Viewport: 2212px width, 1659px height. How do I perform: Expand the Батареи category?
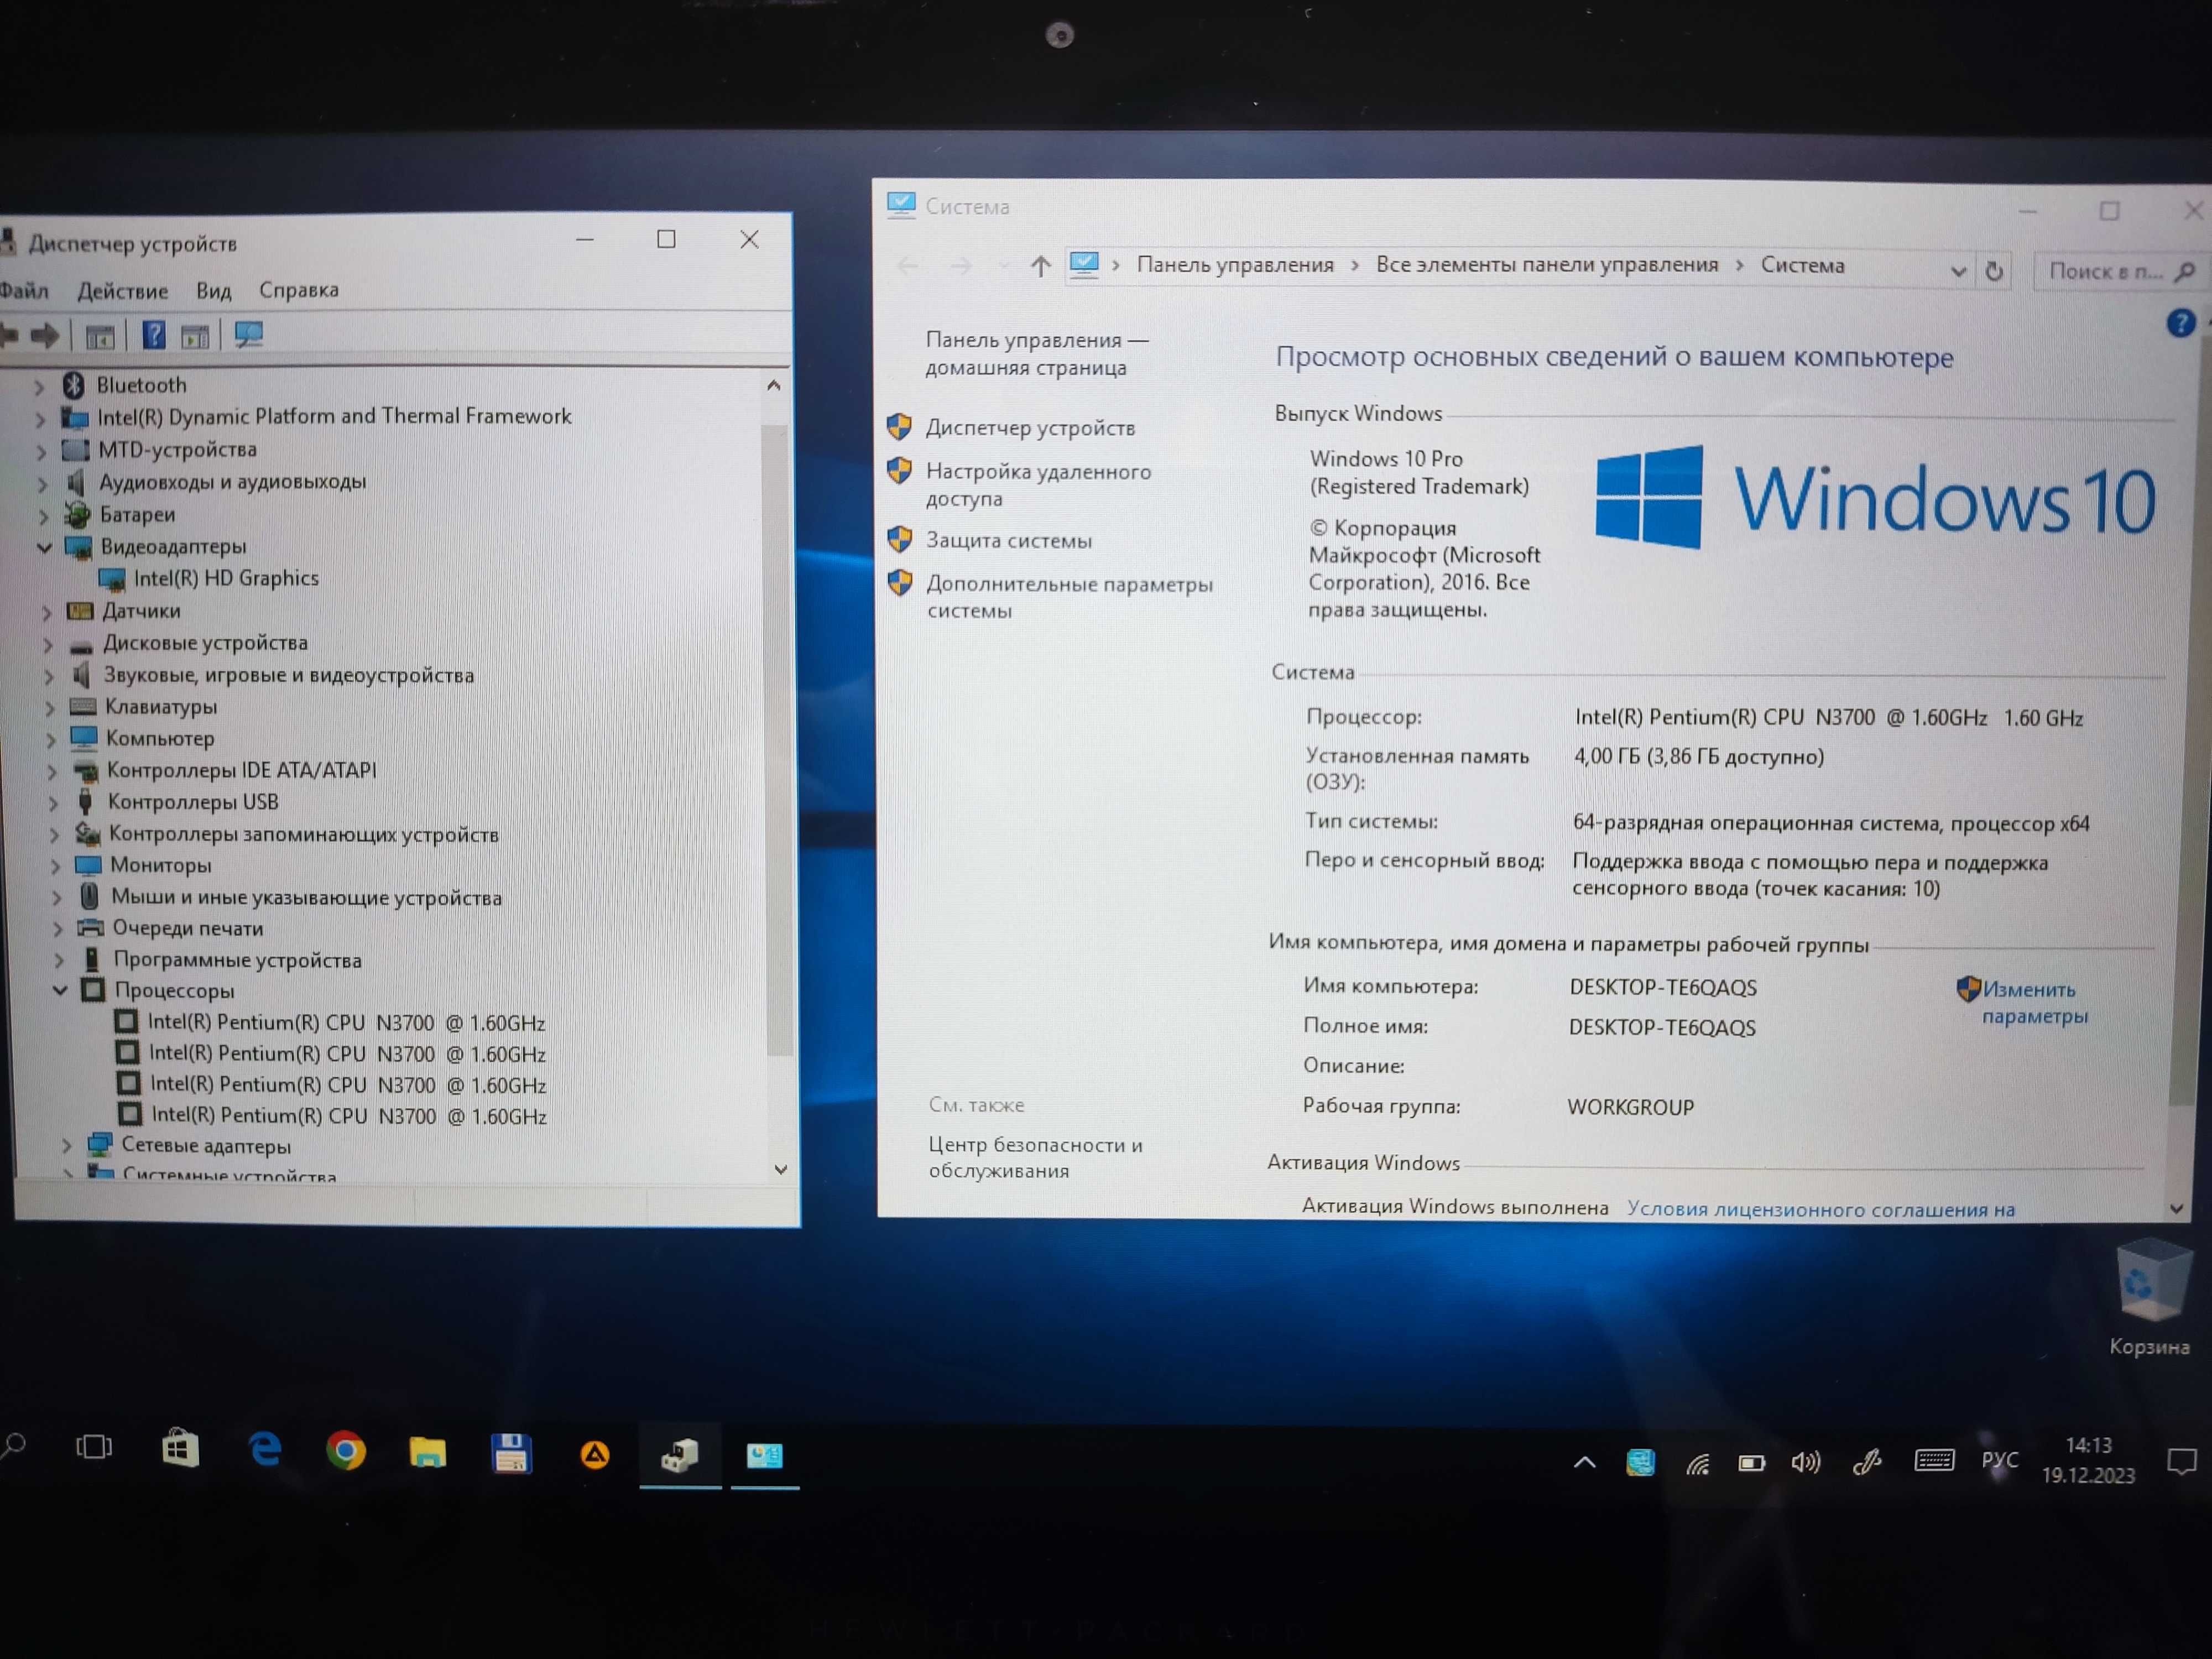(x=43, y=517)
